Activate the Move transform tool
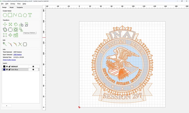This screenshot has height=113, width=189. click(5, 24)
